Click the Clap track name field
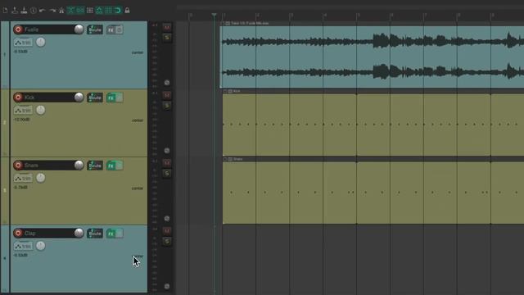524x295 pixels. (x=48, y=233)
